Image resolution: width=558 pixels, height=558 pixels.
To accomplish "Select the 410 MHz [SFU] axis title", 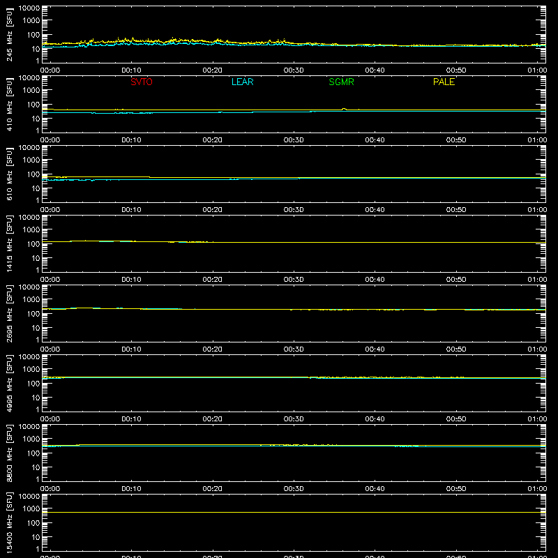I will [x=9, y=104].
